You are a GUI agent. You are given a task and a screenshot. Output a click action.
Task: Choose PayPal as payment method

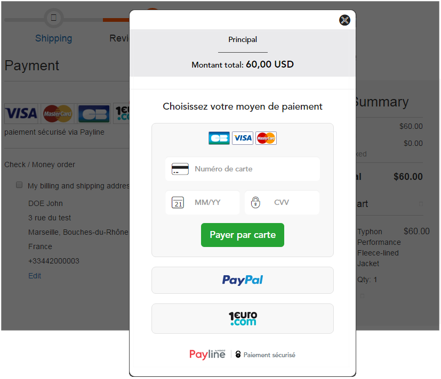coord(243,280)
